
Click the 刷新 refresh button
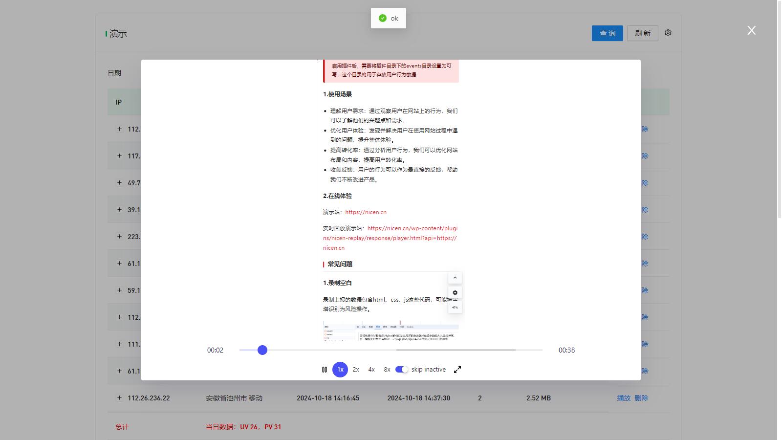642,33
